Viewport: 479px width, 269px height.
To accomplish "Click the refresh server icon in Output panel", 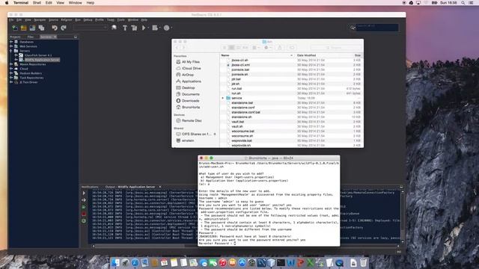I will tap(84, 221).
